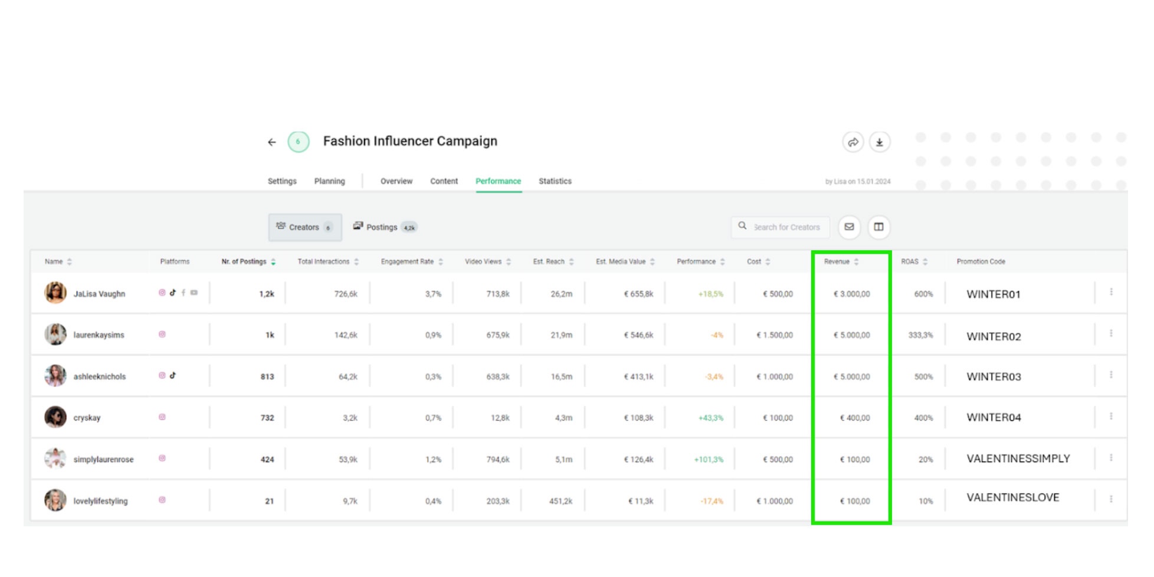Click the Performance tab indicator
The height and width of the screenshot is (577, 1154).
coord(498,181)
